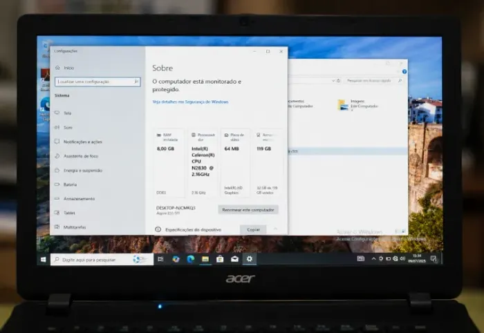Click the refresh button in File Explorer
Viewport: 484px width, 333px height.
(338, 81)
